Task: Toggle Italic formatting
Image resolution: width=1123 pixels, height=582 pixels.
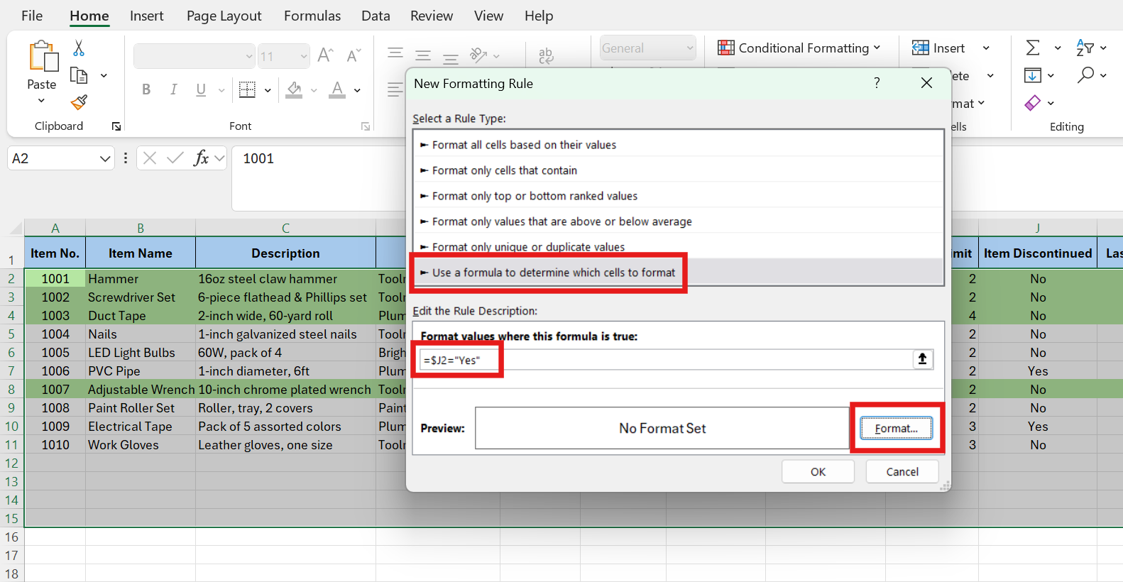Action: [173, 89]
